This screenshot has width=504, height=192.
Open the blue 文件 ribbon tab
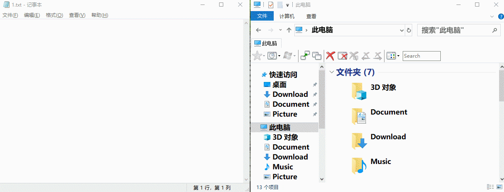[x=262, y=16]
